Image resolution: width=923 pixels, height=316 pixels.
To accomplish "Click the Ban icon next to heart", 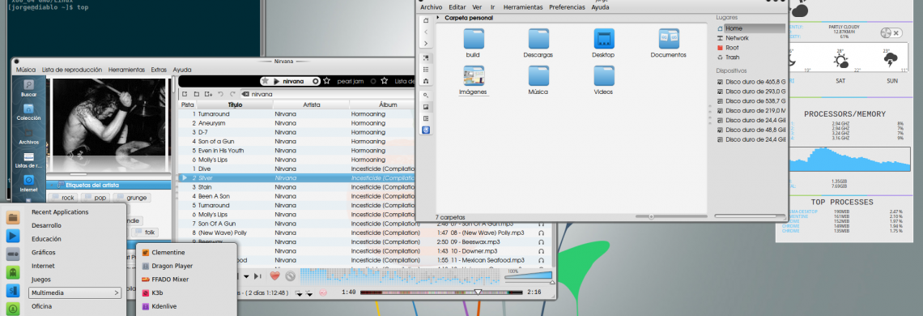I will [x=290, y=275].
